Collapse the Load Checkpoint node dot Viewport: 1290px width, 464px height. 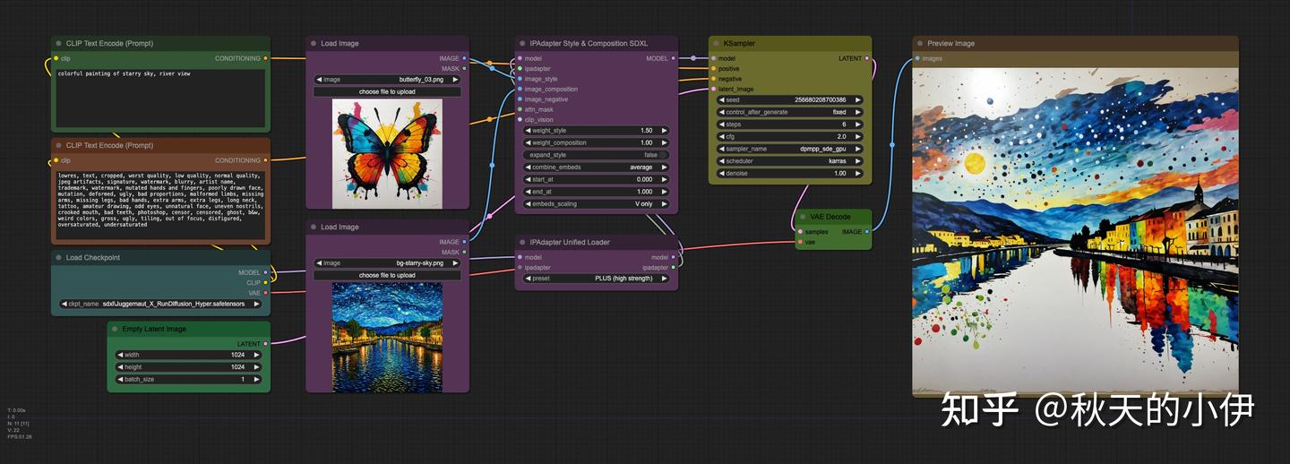click(x=57, y=258)
